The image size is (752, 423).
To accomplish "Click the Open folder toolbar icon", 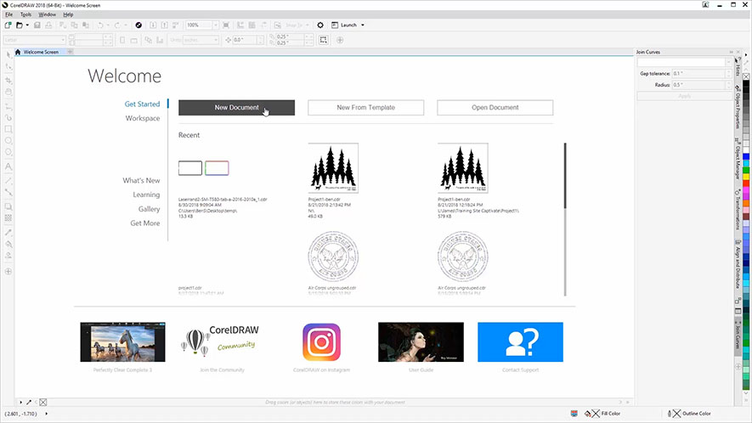I will [20, 25].
